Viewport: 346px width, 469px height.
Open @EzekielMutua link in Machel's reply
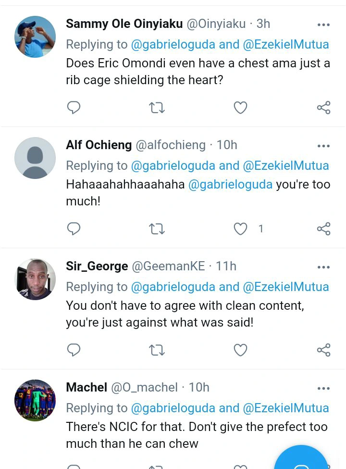click(x=286, y=408)
